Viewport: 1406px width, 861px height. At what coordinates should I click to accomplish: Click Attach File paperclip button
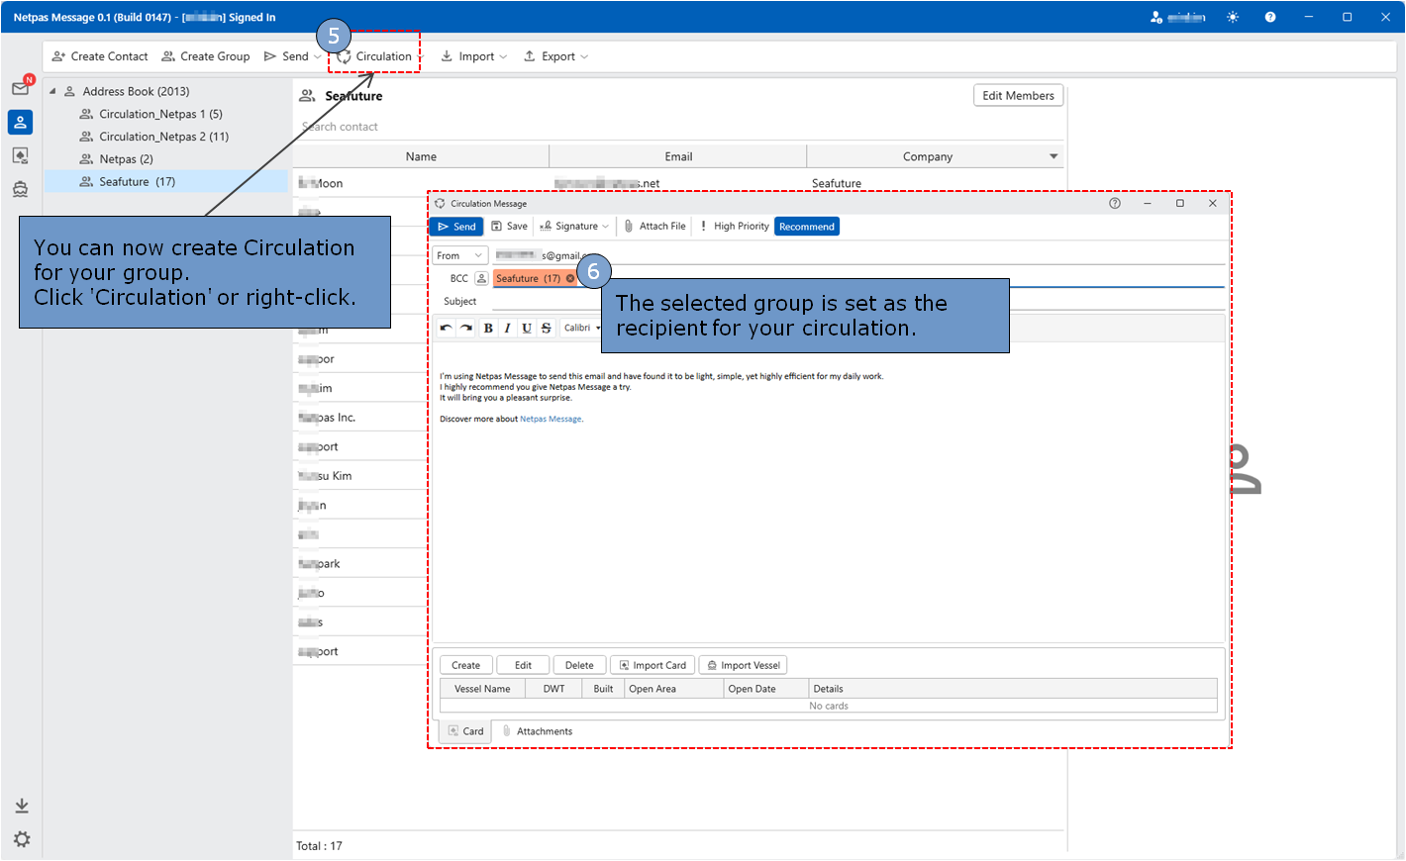654,227
